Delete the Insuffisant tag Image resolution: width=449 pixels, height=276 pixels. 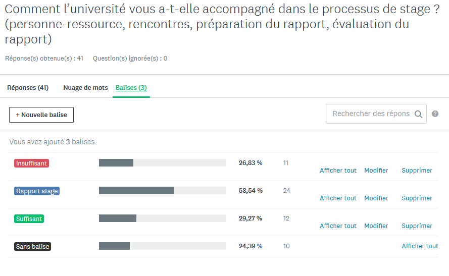(417, 171)
